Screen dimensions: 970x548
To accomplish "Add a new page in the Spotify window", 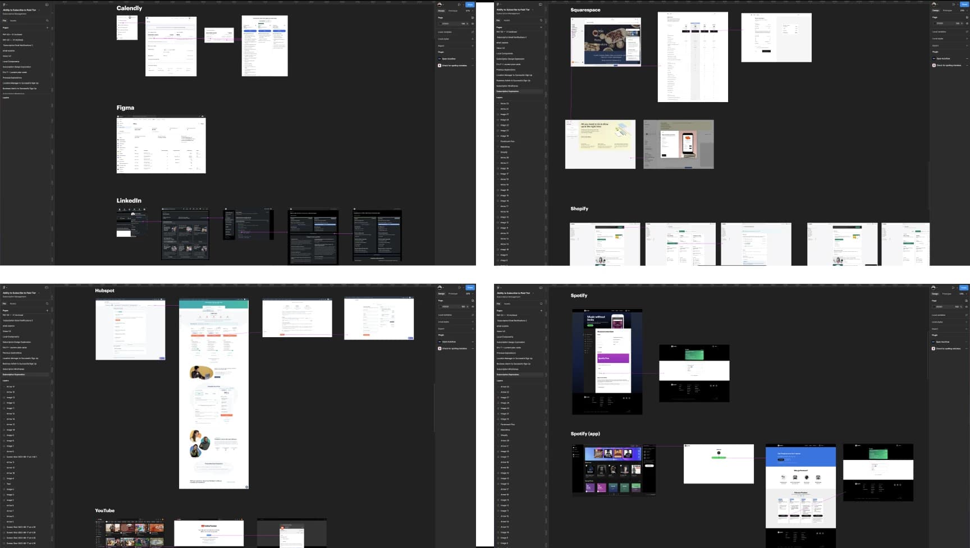I will click(x=541, y=310).
